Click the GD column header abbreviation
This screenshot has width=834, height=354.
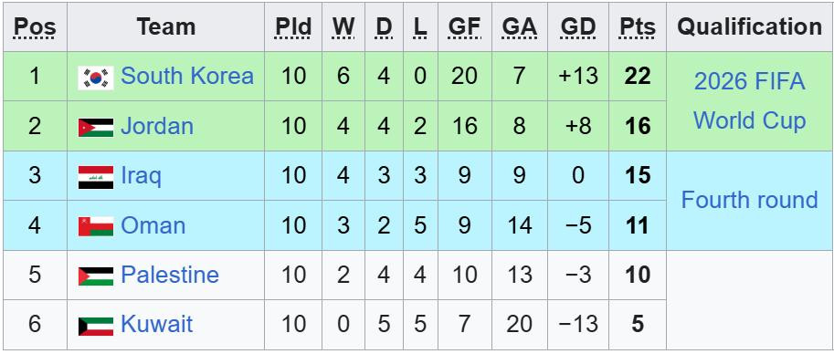[579, 26]
